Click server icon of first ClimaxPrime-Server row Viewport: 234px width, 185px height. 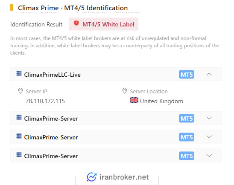point(19,117)
